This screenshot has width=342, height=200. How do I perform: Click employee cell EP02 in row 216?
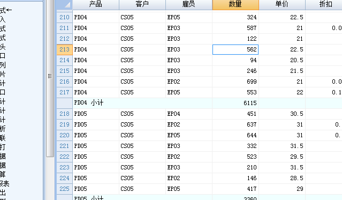(189, 82)
